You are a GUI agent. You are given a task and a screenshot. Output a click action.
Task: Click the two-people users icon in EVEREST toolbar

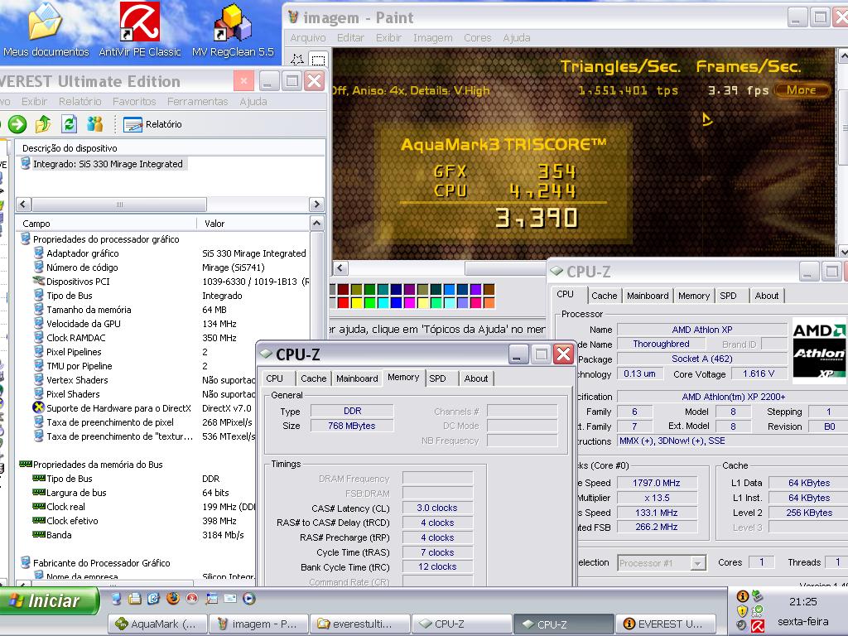pos(94,124)
